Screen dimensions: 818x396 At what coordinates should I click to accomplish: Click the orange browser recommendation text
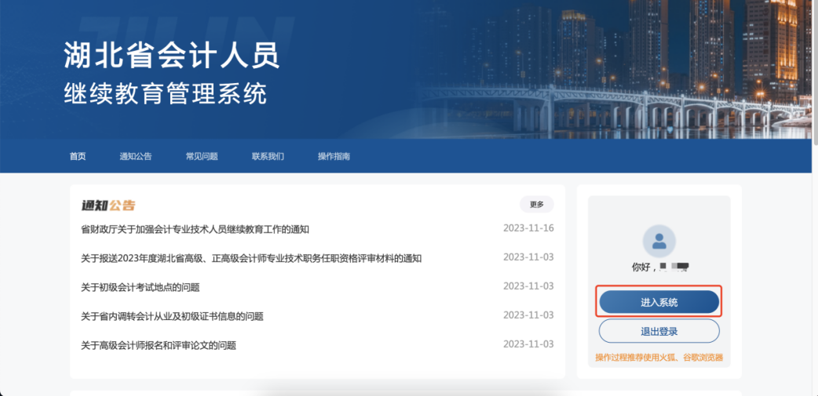pyautogui.click(x=659, y=358)
